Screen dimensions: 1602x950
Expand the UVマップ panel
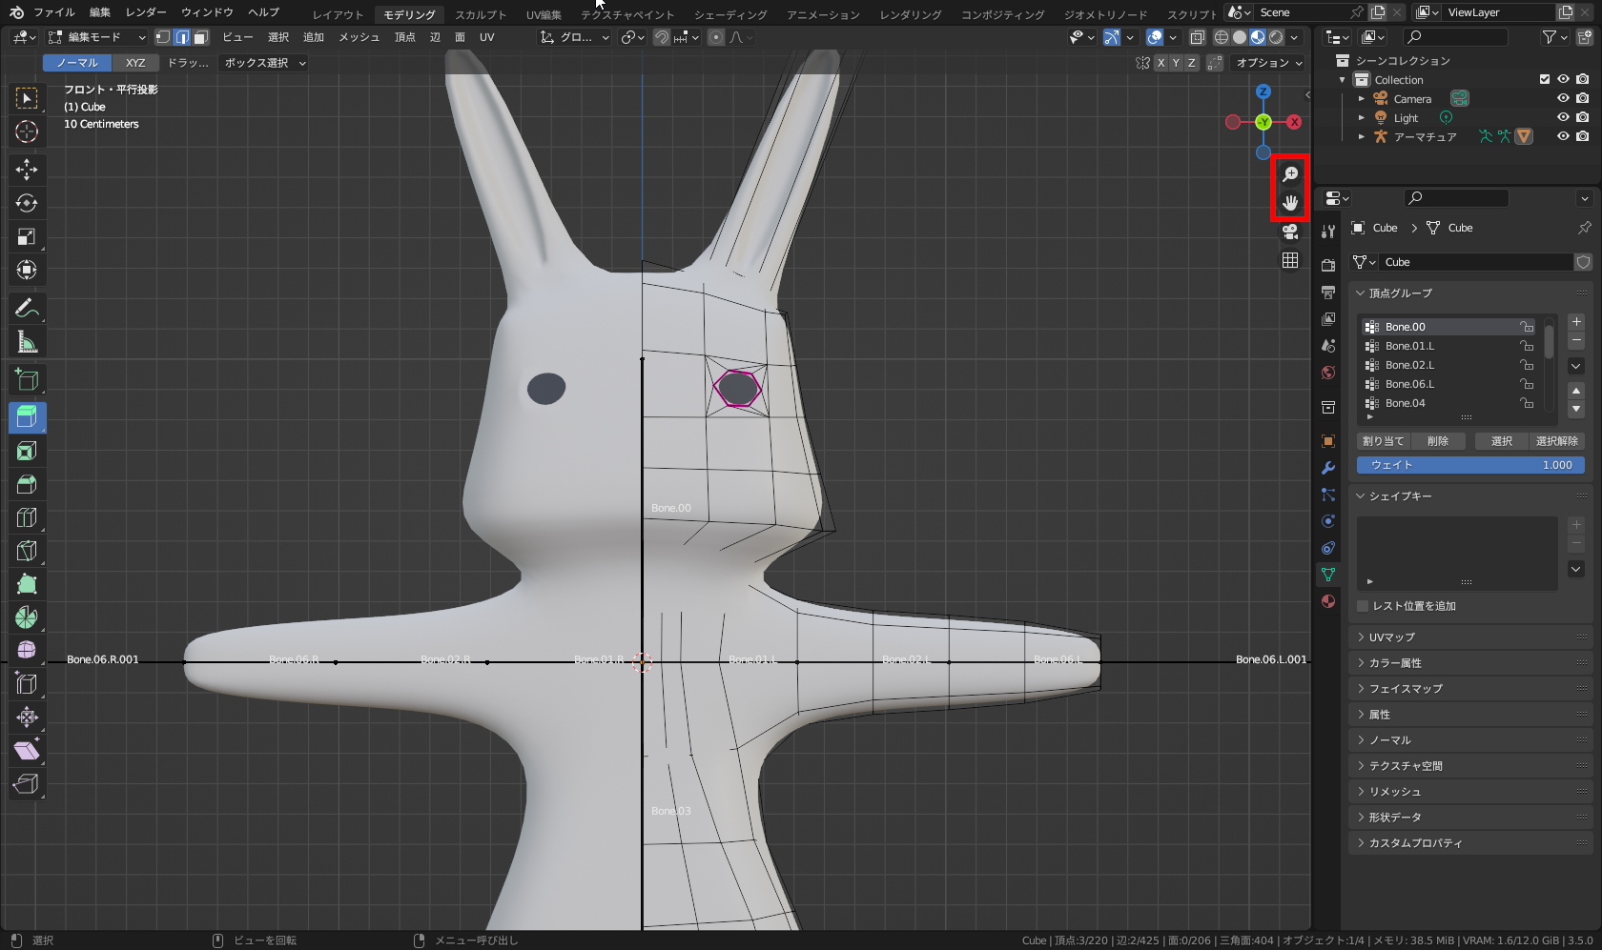(x=1391, y=637)
